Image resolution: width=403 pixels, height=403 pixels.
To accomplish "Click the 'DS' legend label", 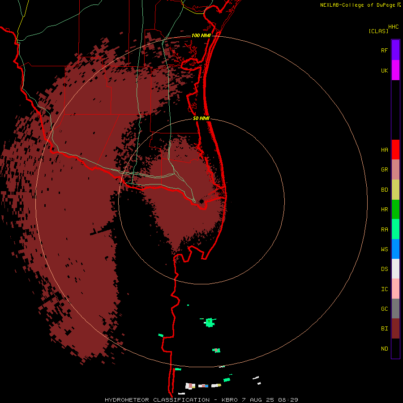I will point(384,269).
